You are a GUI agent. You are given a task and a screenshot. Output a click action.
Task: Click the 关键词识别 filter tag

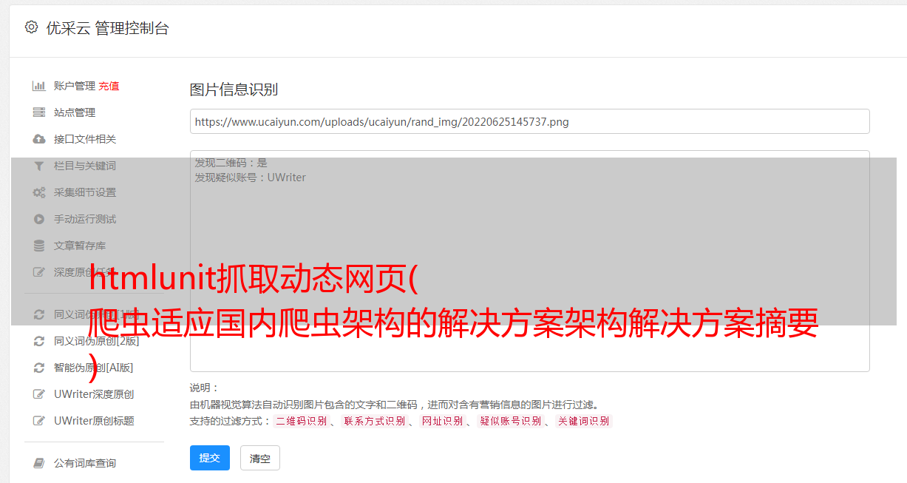[x=584, y=421]
